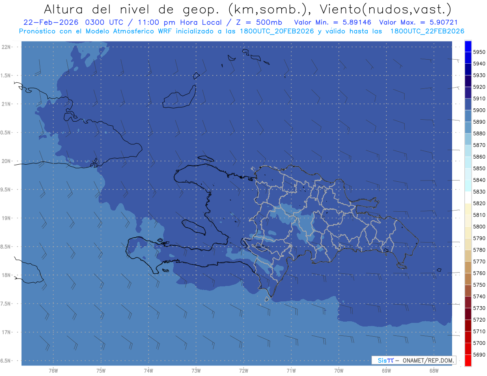Click the 5950 value on the color scale
Image resolution: width=487 pixels, height=376 pixels.
coord(479,52)
